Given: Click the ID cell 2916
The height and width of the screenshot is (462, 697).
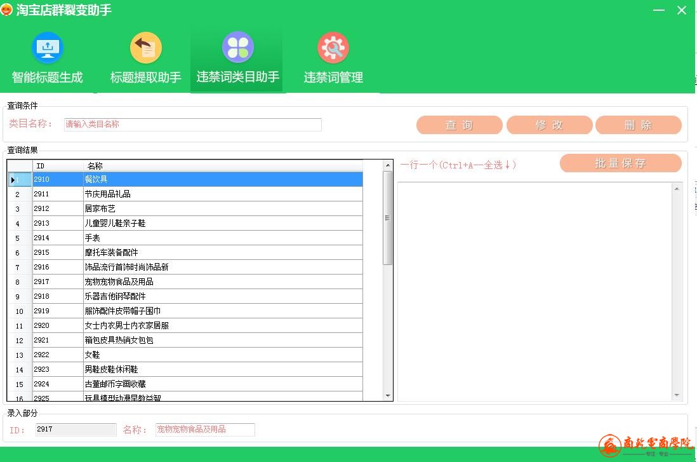Looking at the screenshot, I should point(58,267).
